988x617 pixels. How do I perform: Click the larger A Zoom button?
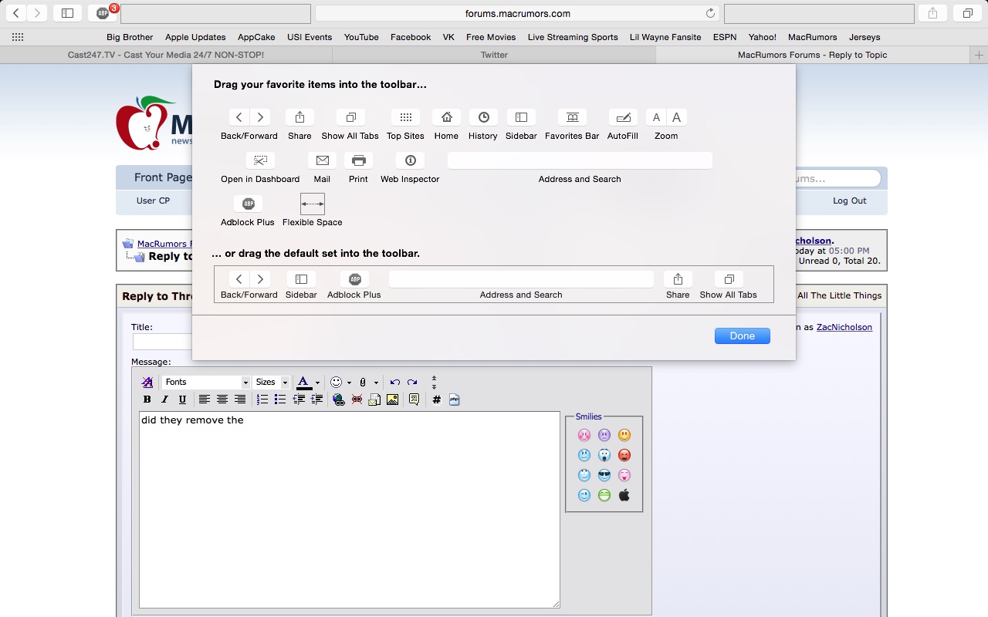[677, 117]
